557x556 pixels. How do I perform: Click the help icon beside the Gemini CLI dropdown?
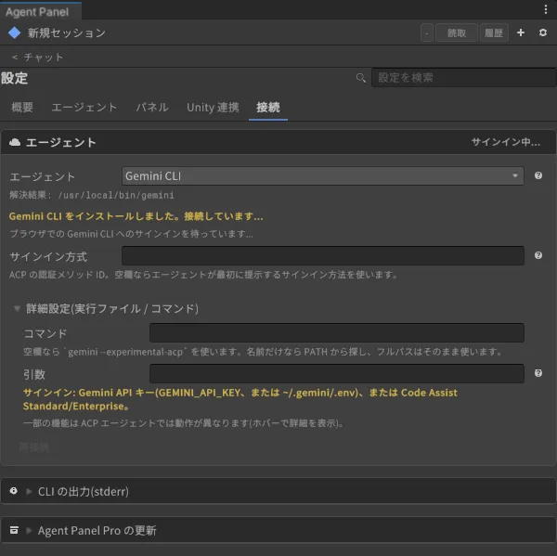coord(538,175)
